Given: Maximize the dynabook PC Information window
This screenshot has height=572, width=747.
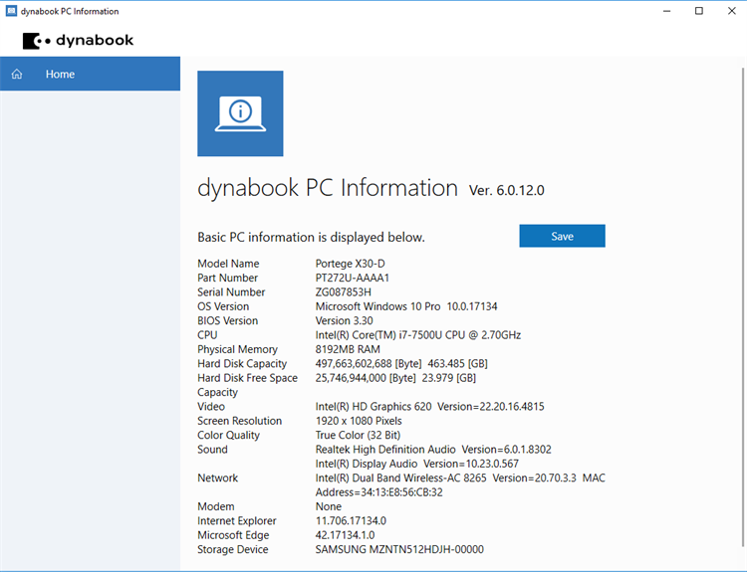Looking at the screenshot, I should (699, 11).
